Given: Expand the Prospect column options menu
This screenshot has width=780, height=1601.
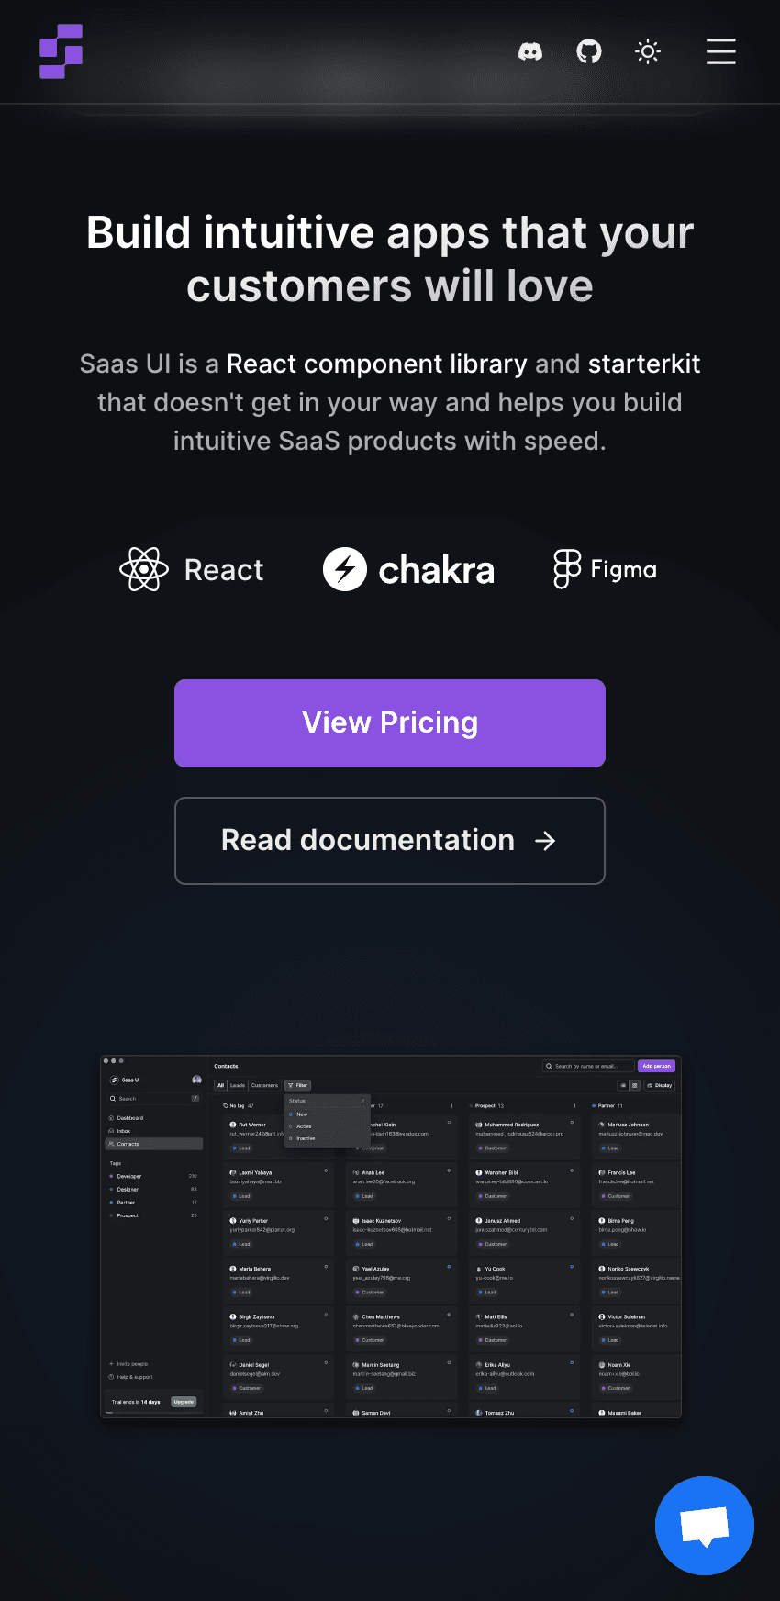Looking at the screenshot, I should pyautogui.click(x=576, y=1105).
